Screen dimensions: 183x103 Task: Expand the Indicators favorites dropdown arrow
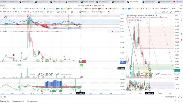69,12
